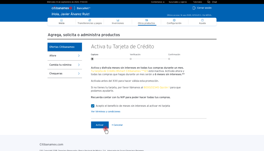Image resolution: width=264 pixels, height=151 pixels.
Task: Expand the Afore chevron
Action: (x=79, y=56)
